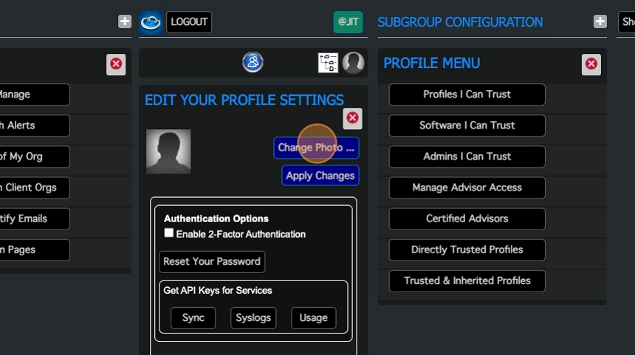Enable 2-Factor Authentication checkbox
Viewport: 635px width, 355px height.
pos(169,233)
